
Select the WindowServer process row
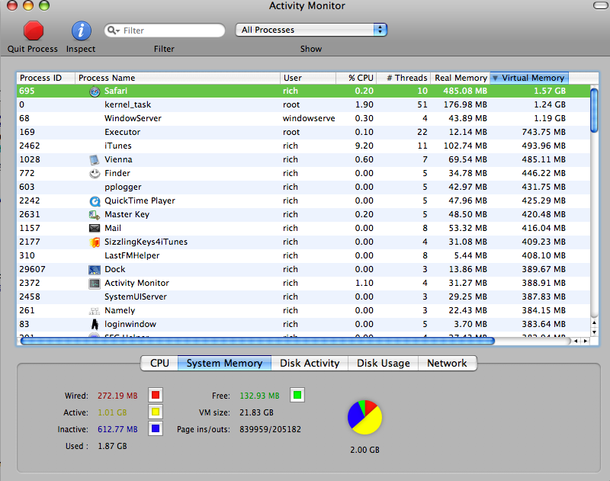coord(303,118)
